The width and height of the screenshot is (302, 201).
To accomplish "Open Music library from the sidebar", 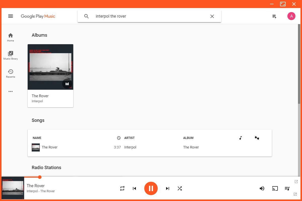I will (10, 55).
